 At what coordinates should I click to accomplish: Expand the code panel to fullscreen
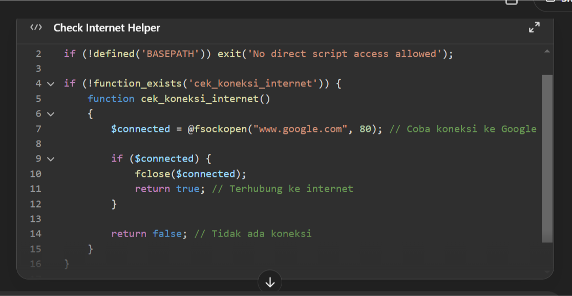[x=534, y=28]
